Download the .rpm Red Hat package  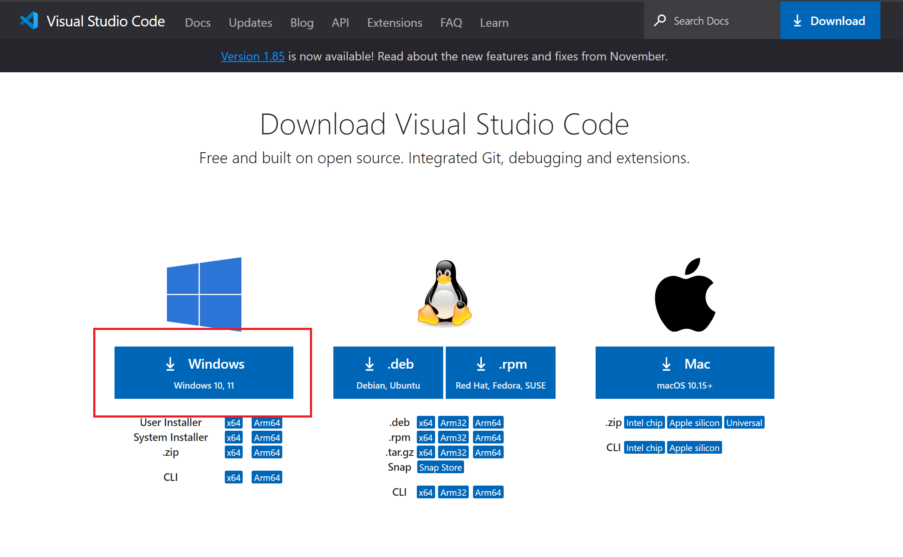[x=500, y=372]
